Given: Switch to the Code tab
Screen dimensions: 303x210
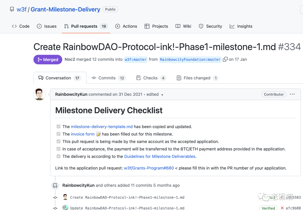Looking at the screenshot, I should 21,26.
